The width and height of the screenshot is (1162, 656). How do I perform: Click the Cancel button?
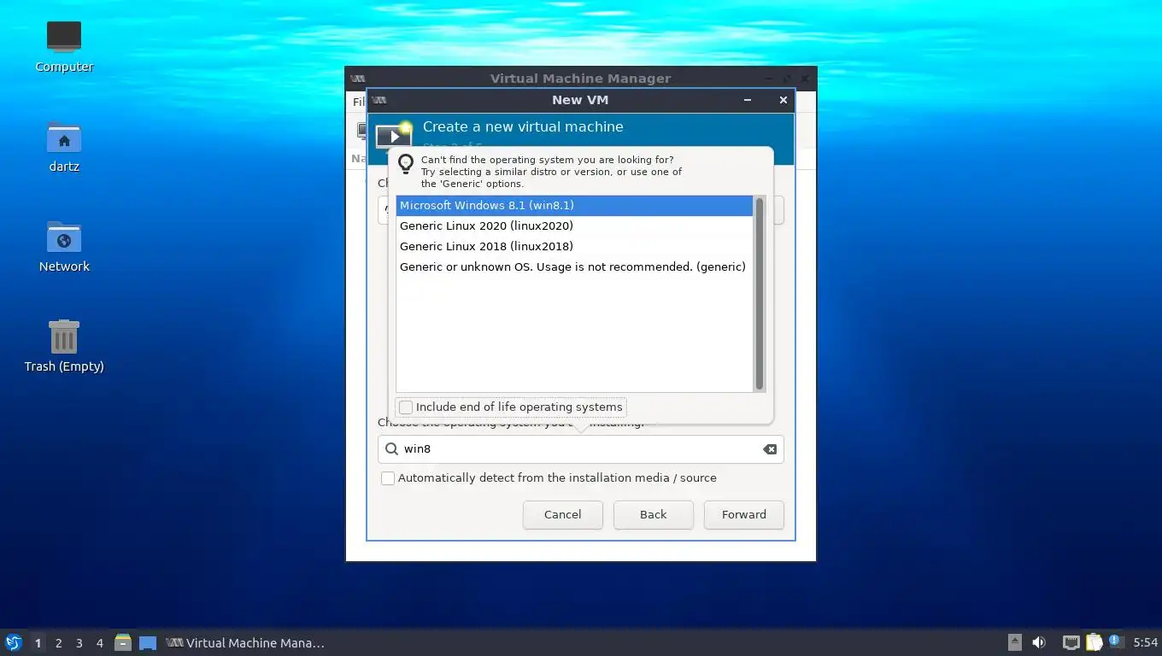click(563, 515)
